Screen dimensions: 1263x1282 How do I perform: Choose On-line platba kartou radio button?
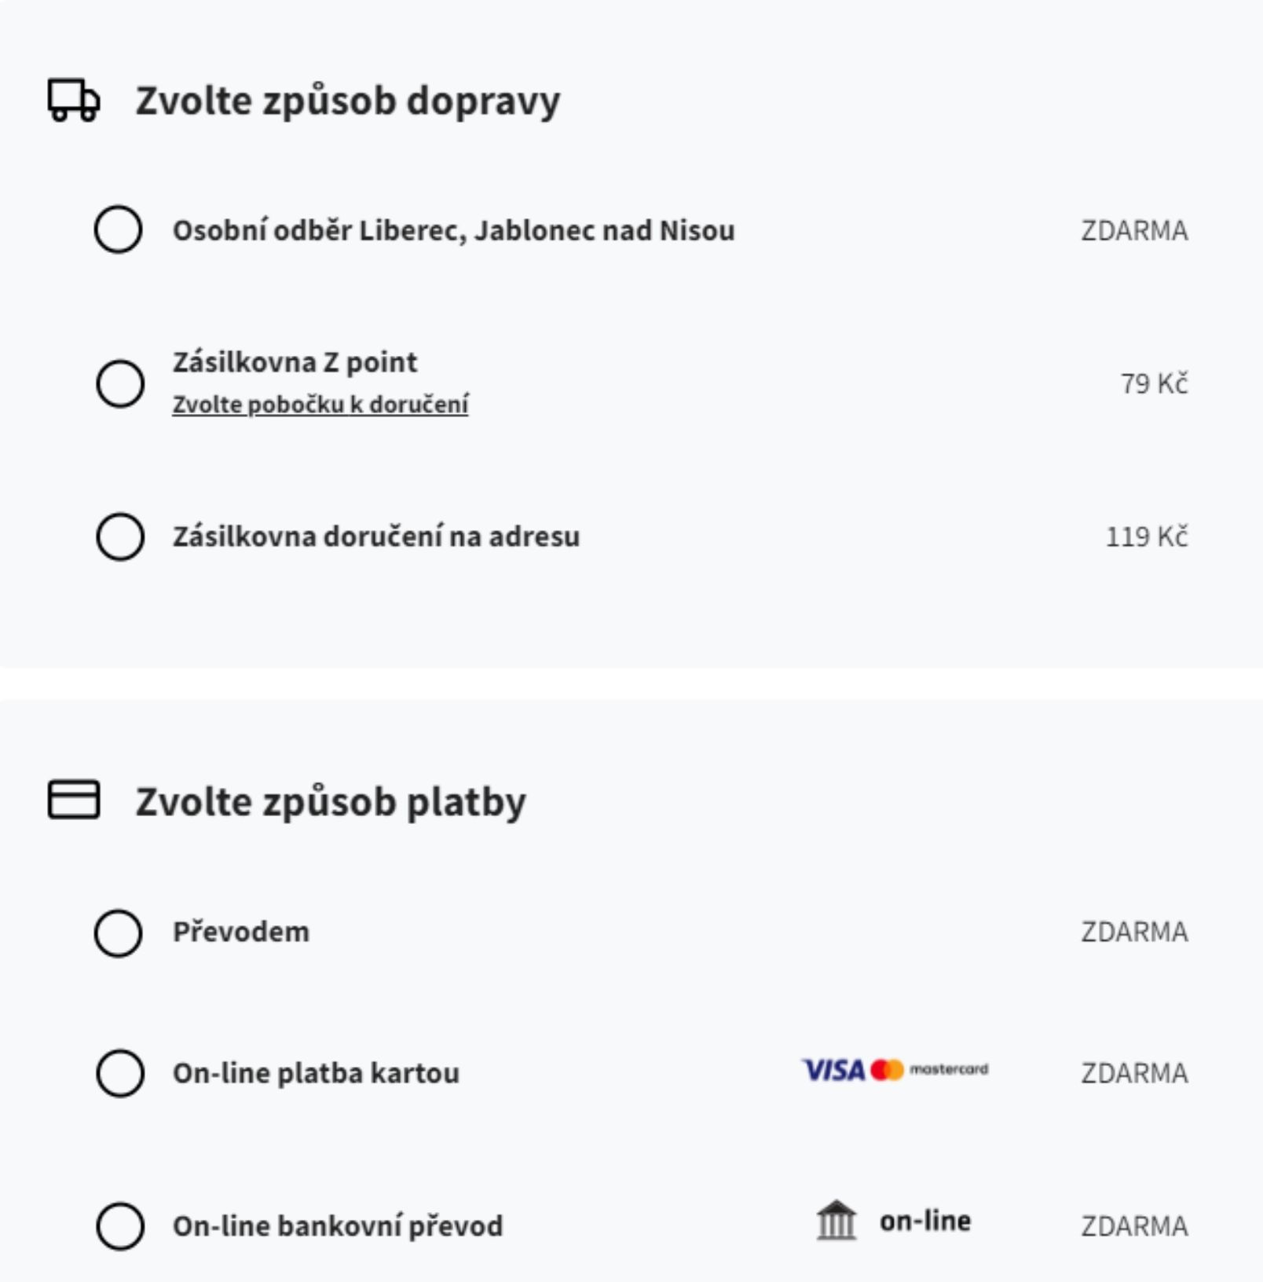tap(120, 1073)
